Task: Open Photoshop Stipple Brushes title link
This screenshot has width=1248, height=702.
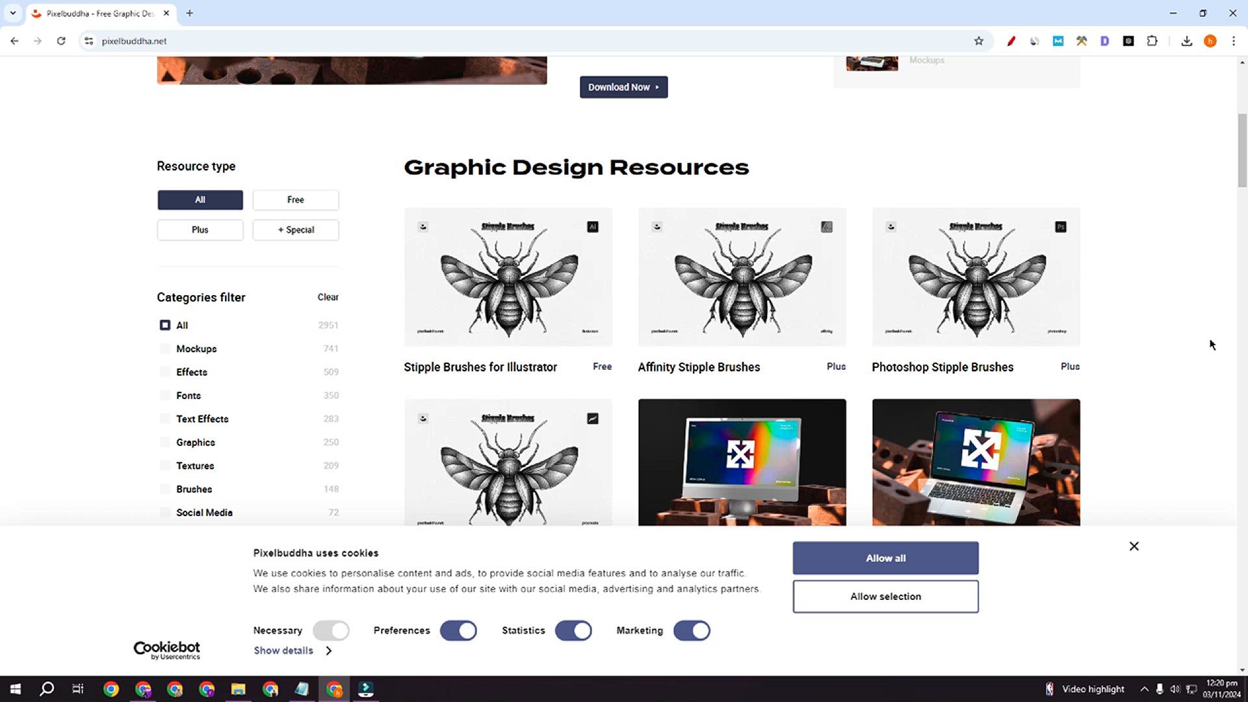Action: pos(942,367)
